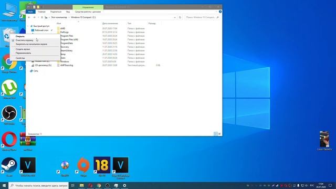Screen dimensions: 336x189
Task: Select the ProgramData folder
Action: pyautogui.click(x=67, y=43)
